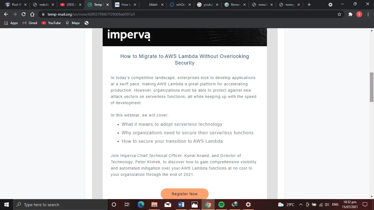The height and width of the screenshot is (210, 374).
Task: Click the scrollbar down arrow
Action: point(372,196)
